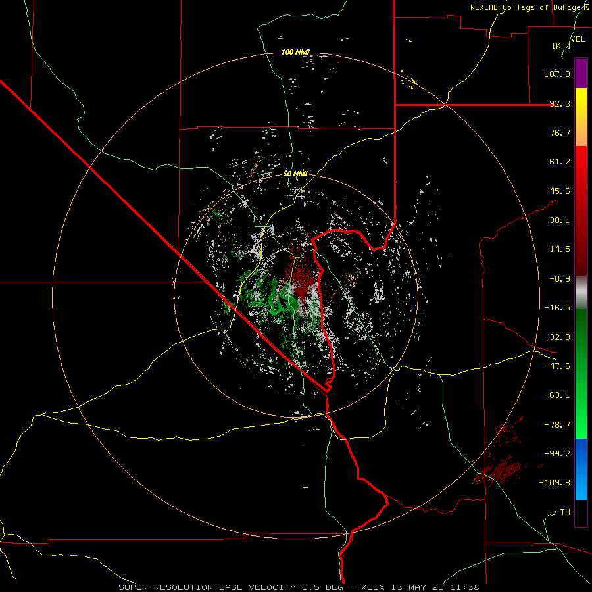Select the -78.7 legend value
The image size is (592, 592).
[557, 425]
